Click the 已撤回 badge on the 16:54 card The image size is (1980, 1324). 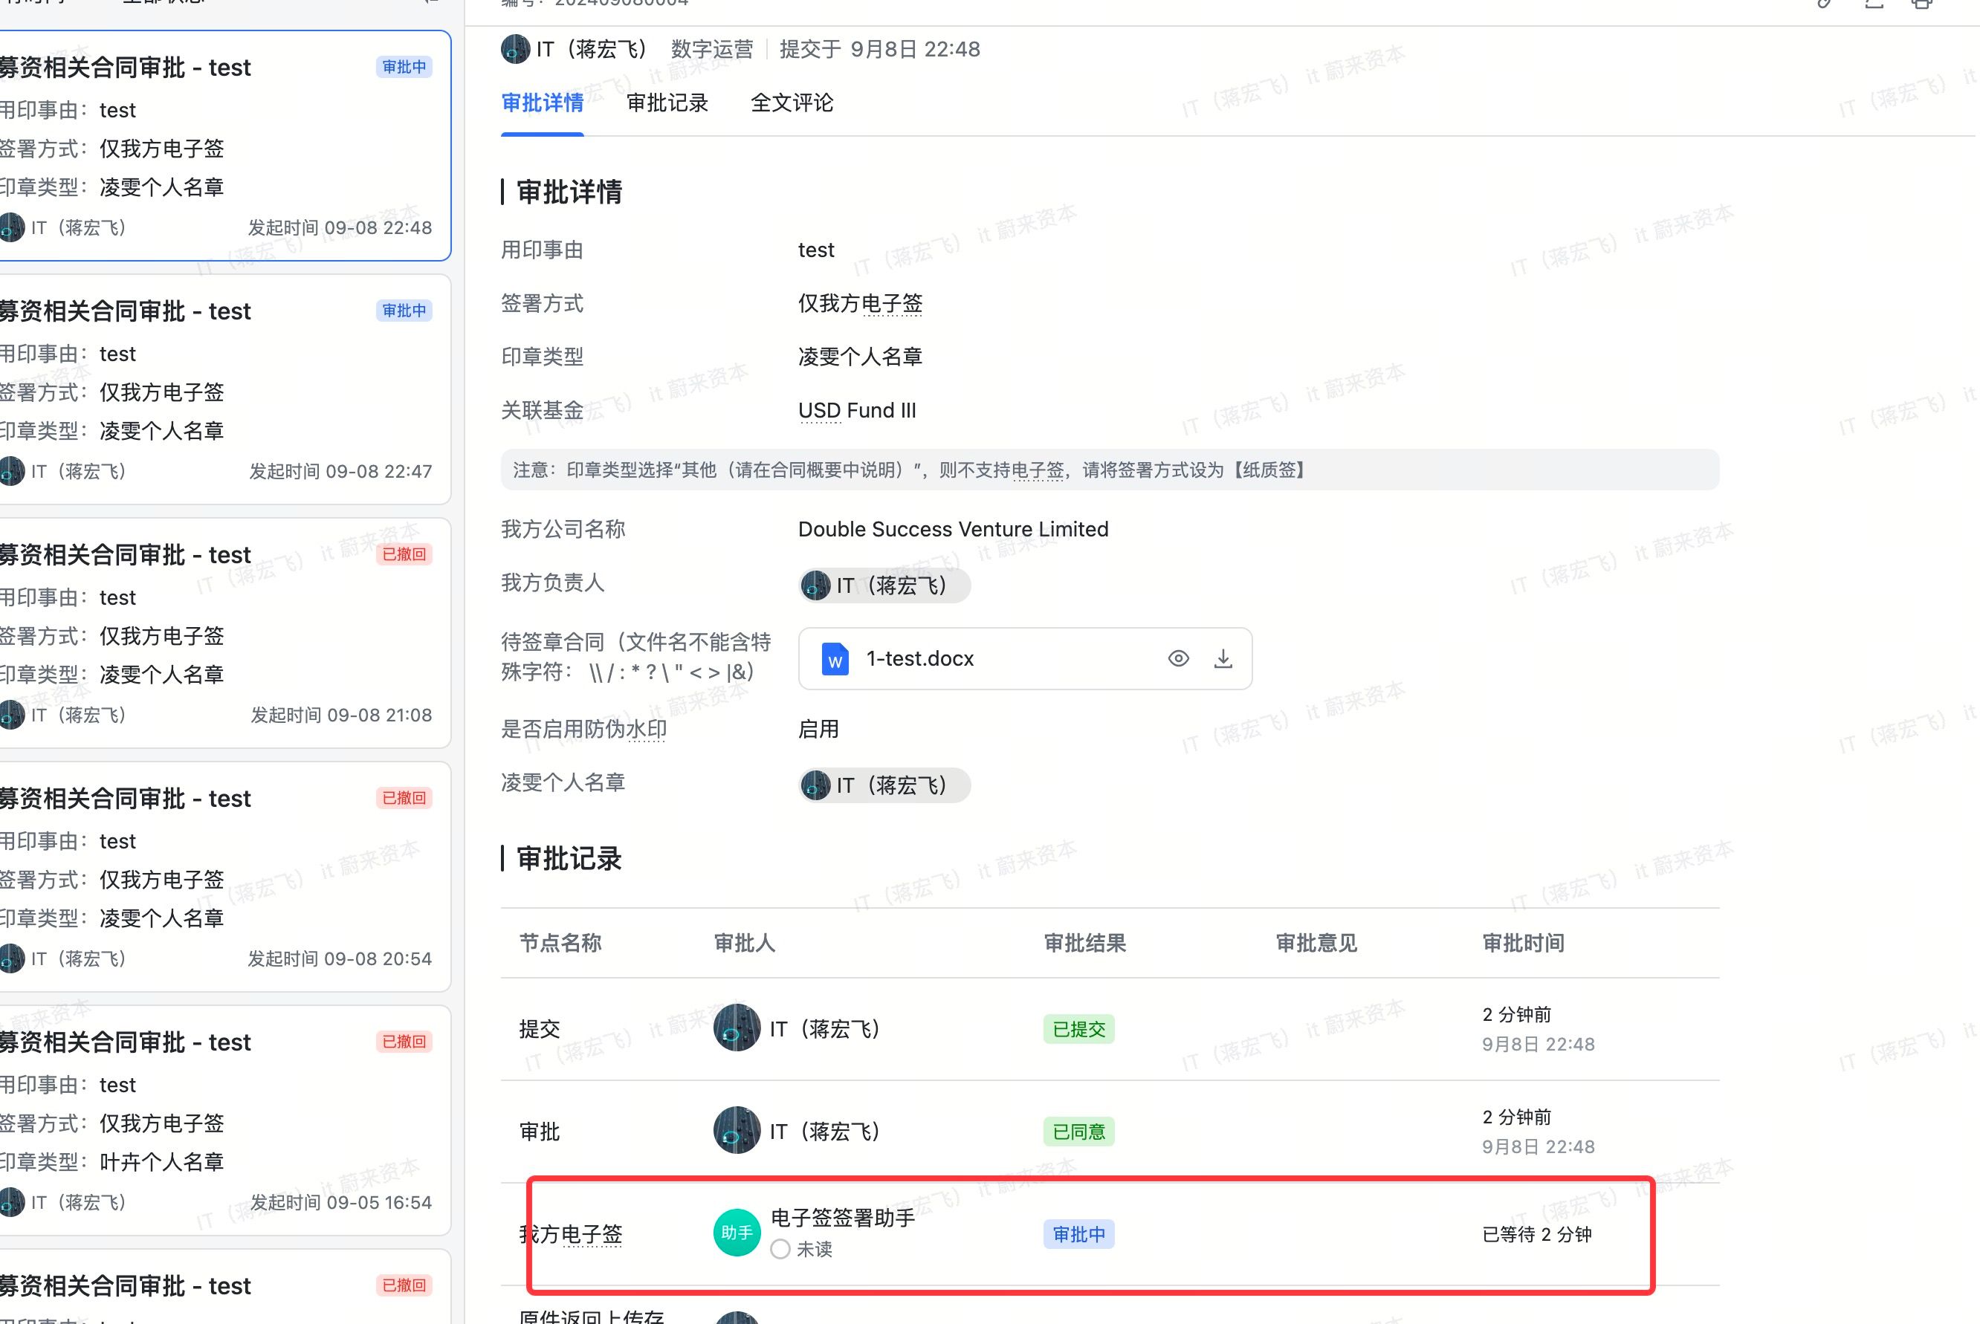pyautogui.click(x=404, y=1041)
